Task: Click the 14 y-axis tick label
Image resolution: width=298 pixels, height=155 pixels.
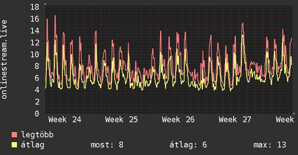Action: point(35,31)
